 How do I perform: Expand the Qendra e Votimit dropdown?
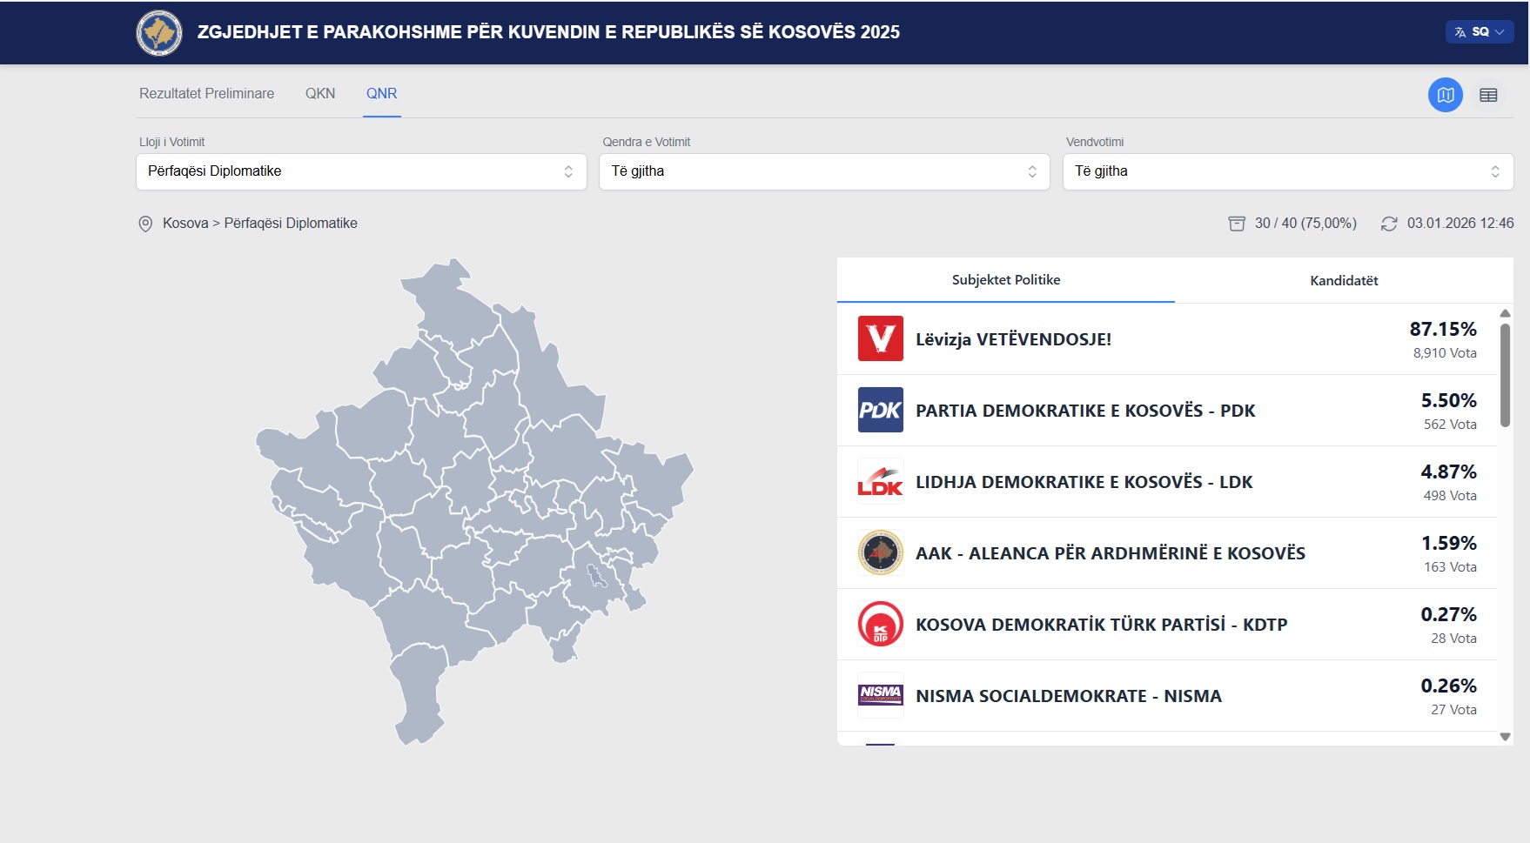tap(823, 171)
